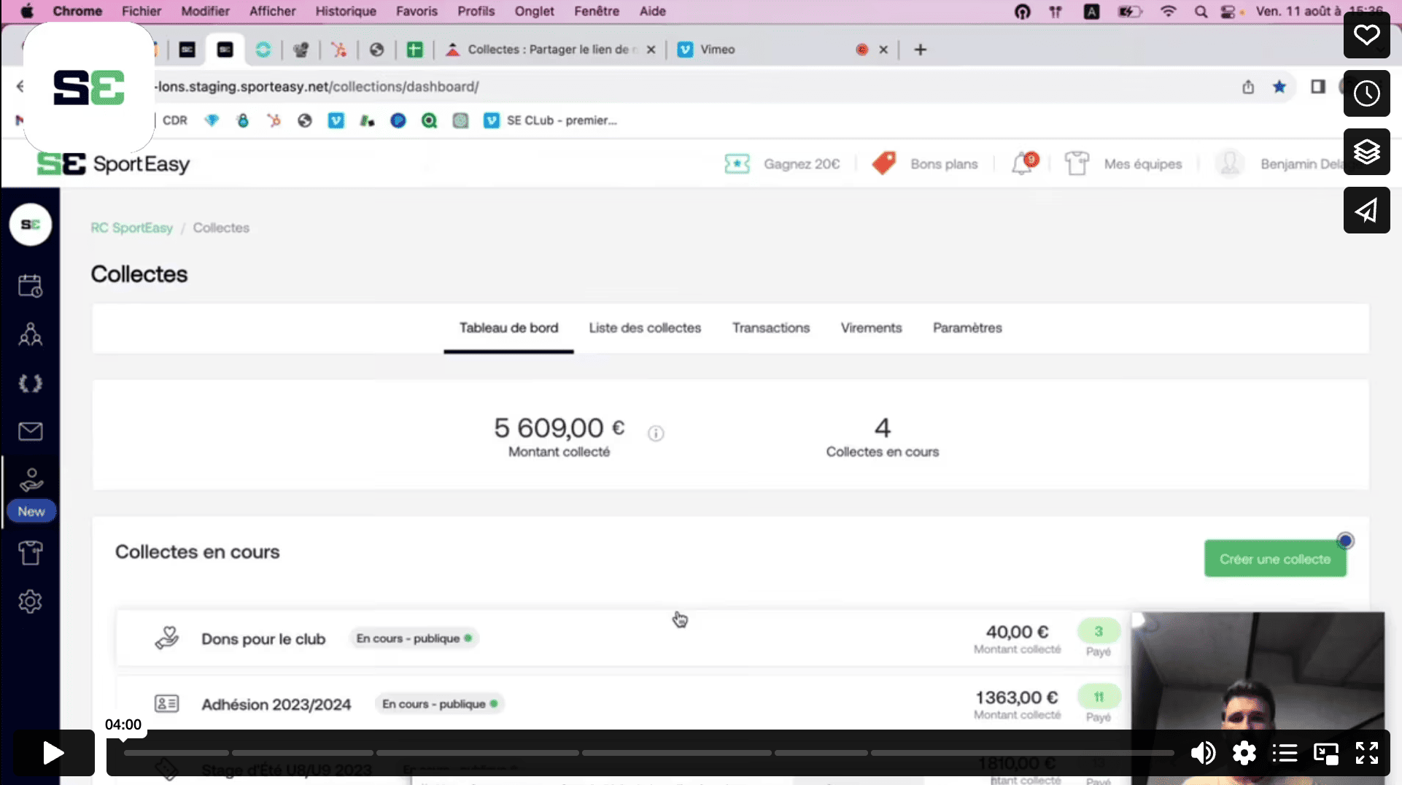
Task: Go to RC SportEasy breadcrumb
Action: (131, 228)
